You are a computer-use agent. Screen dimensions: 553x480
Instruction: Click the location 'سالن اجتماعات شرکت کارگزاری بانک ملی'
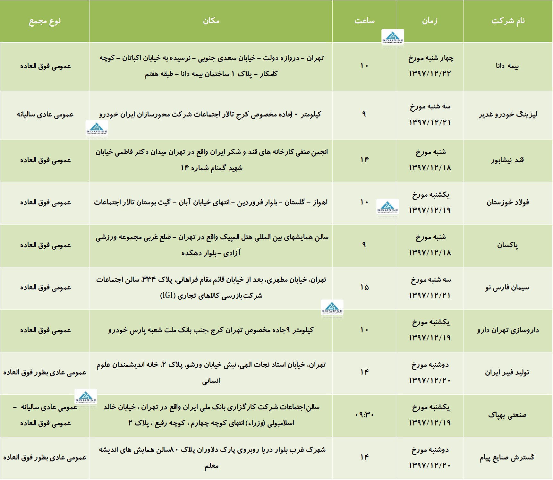[211, 415]
